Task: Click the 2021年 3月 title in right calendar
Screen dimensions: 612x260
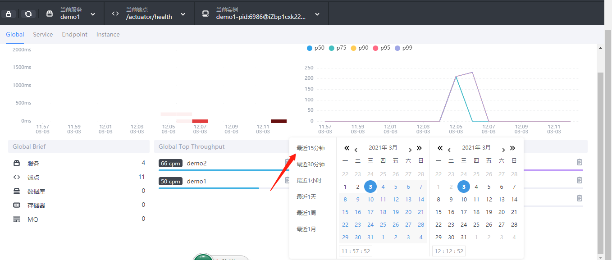Action: point(476,148)
